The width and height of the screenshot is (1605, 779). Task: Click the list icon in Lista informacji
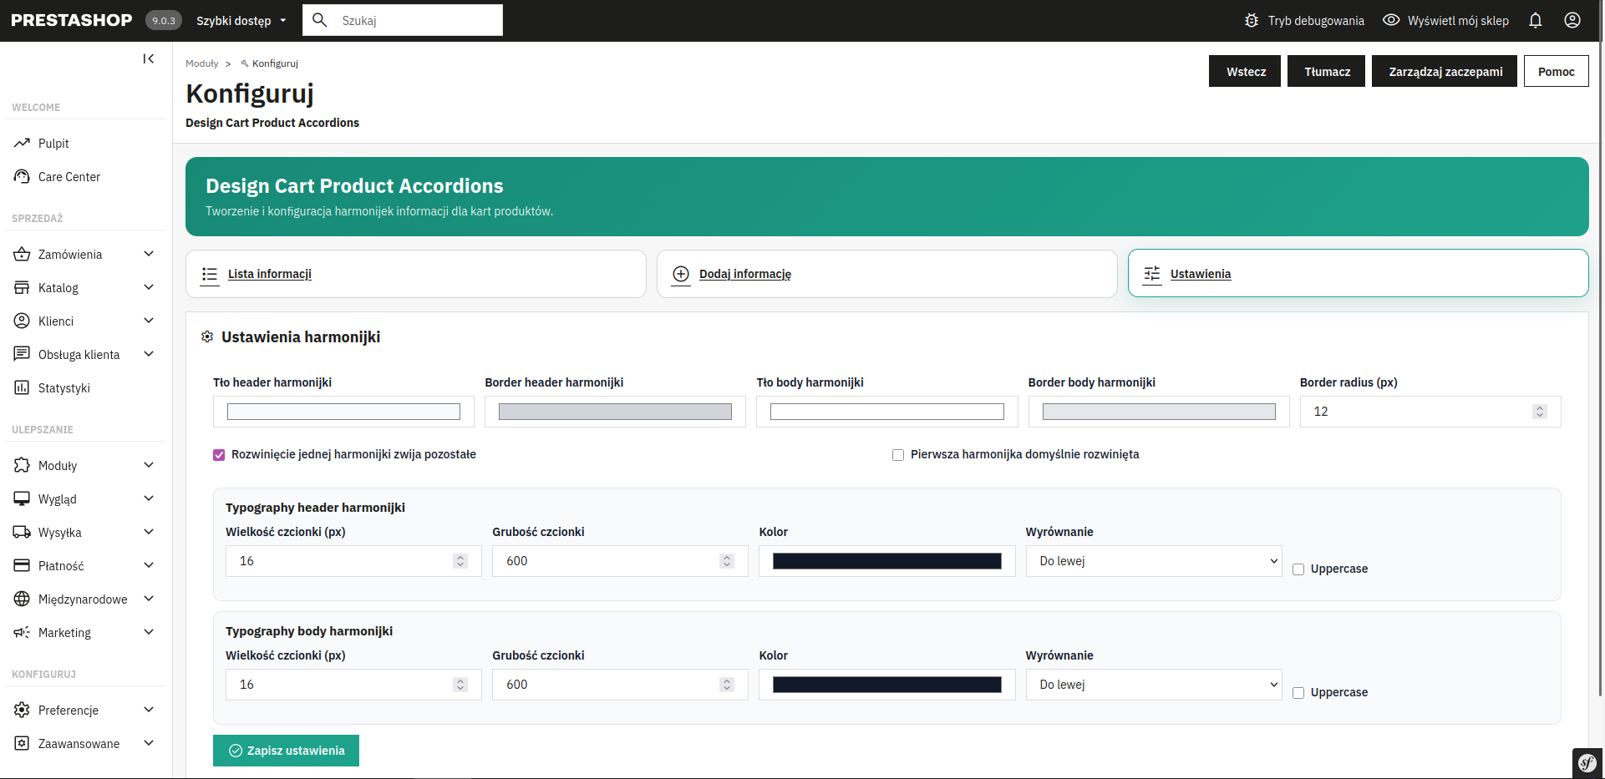[210, 274]
